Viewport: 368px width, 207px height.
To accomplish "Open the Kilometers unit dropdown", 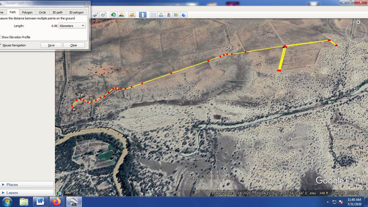I will pyautogui.click(x=72, y=26).
